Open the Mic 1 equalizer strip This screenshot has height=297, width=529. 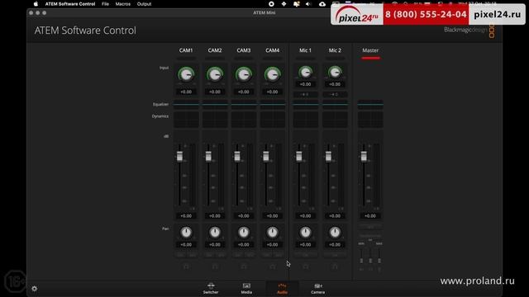tap(305, 104)
